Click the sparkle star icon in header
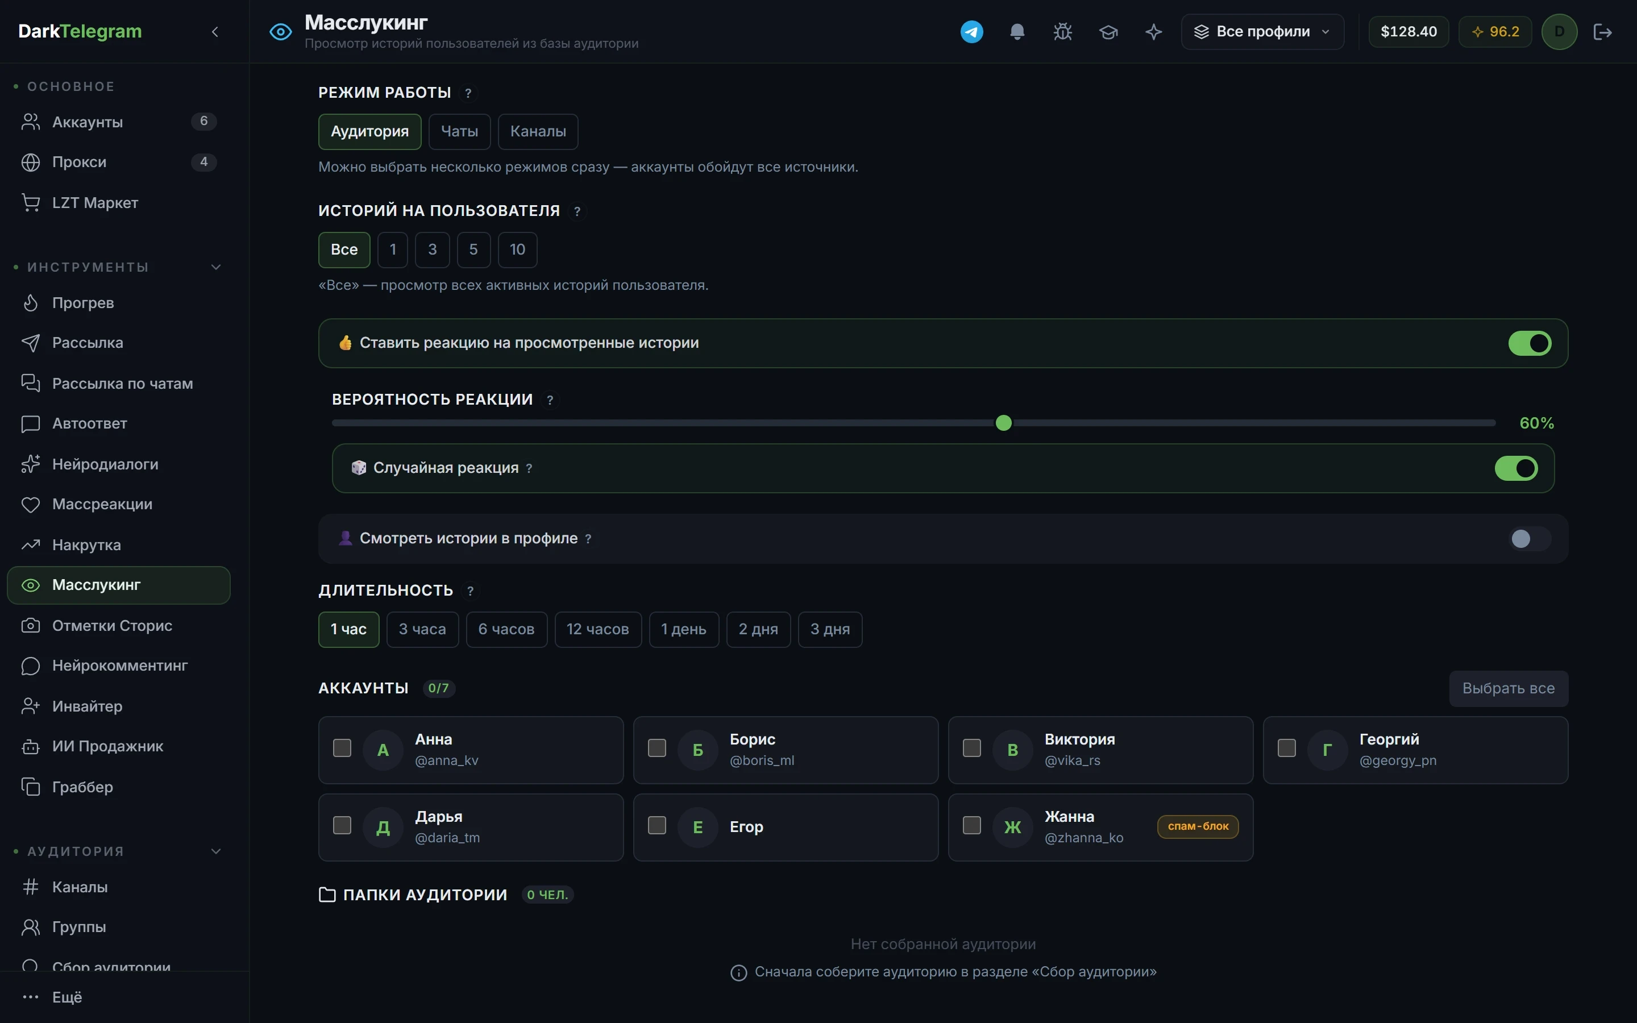The image size is (1637, 1023). tap(1153, 32)
